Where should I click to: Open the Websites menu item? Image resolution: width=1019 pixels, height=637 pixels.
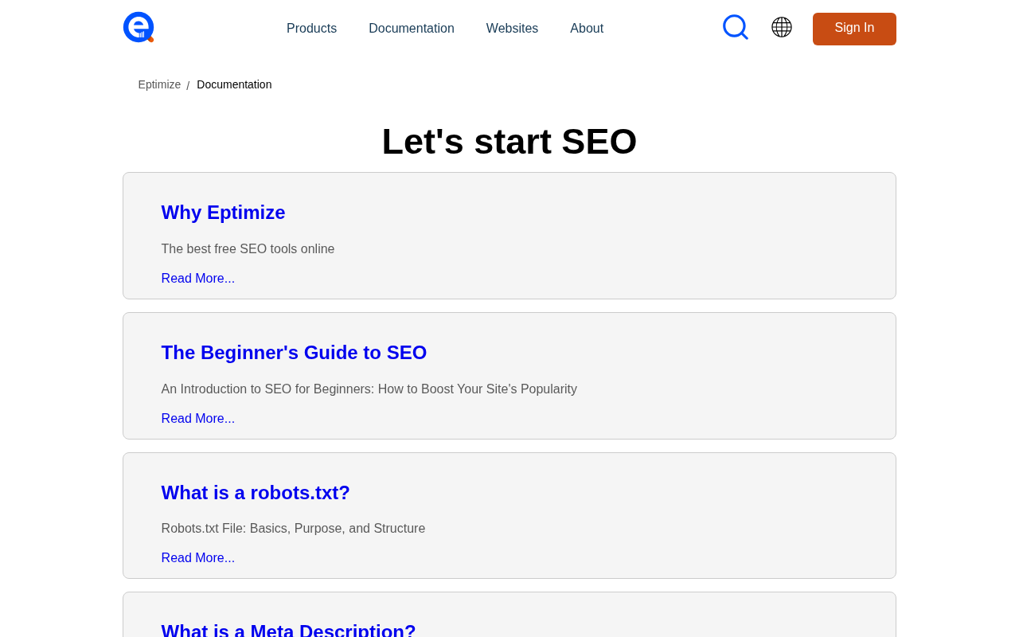(x=512, y=29)
